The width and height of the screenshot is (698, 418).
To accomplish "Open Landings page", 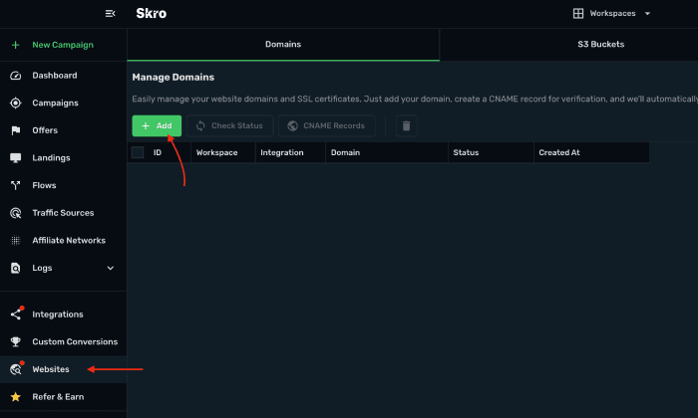I will tap(51, 158).
